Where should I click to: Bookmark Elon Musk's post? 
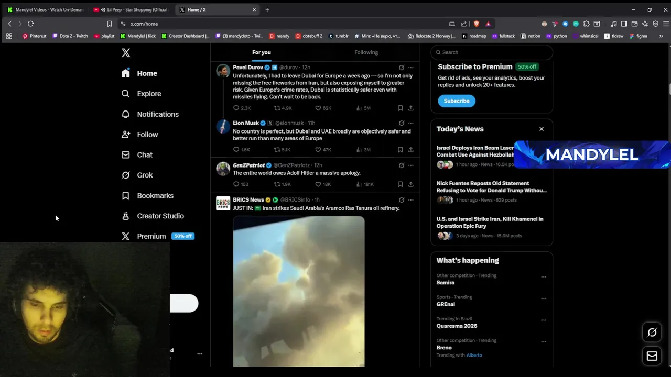(x=400, y=150)
